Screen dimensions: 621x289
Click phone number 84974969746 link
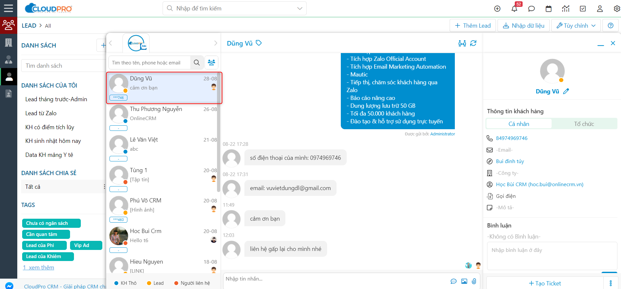click(x=512, y=138)
